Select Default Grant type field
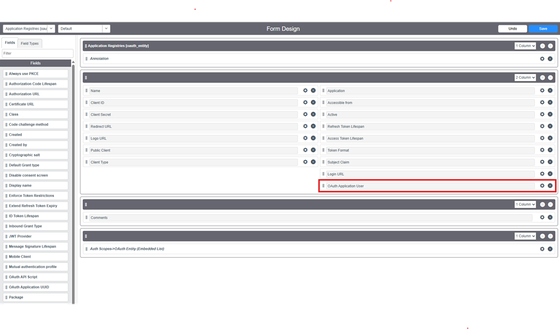The height and width of the screenshot is (329, 560). pos(36,165)
